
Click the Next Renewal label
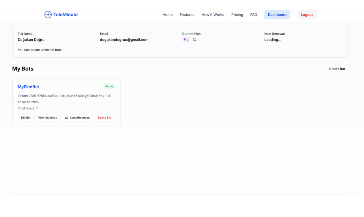pyautogui.click(x=274, y=34)
